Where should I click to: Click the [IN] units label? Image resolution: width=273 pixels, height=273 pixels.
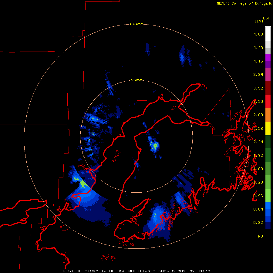pos(259,21)
